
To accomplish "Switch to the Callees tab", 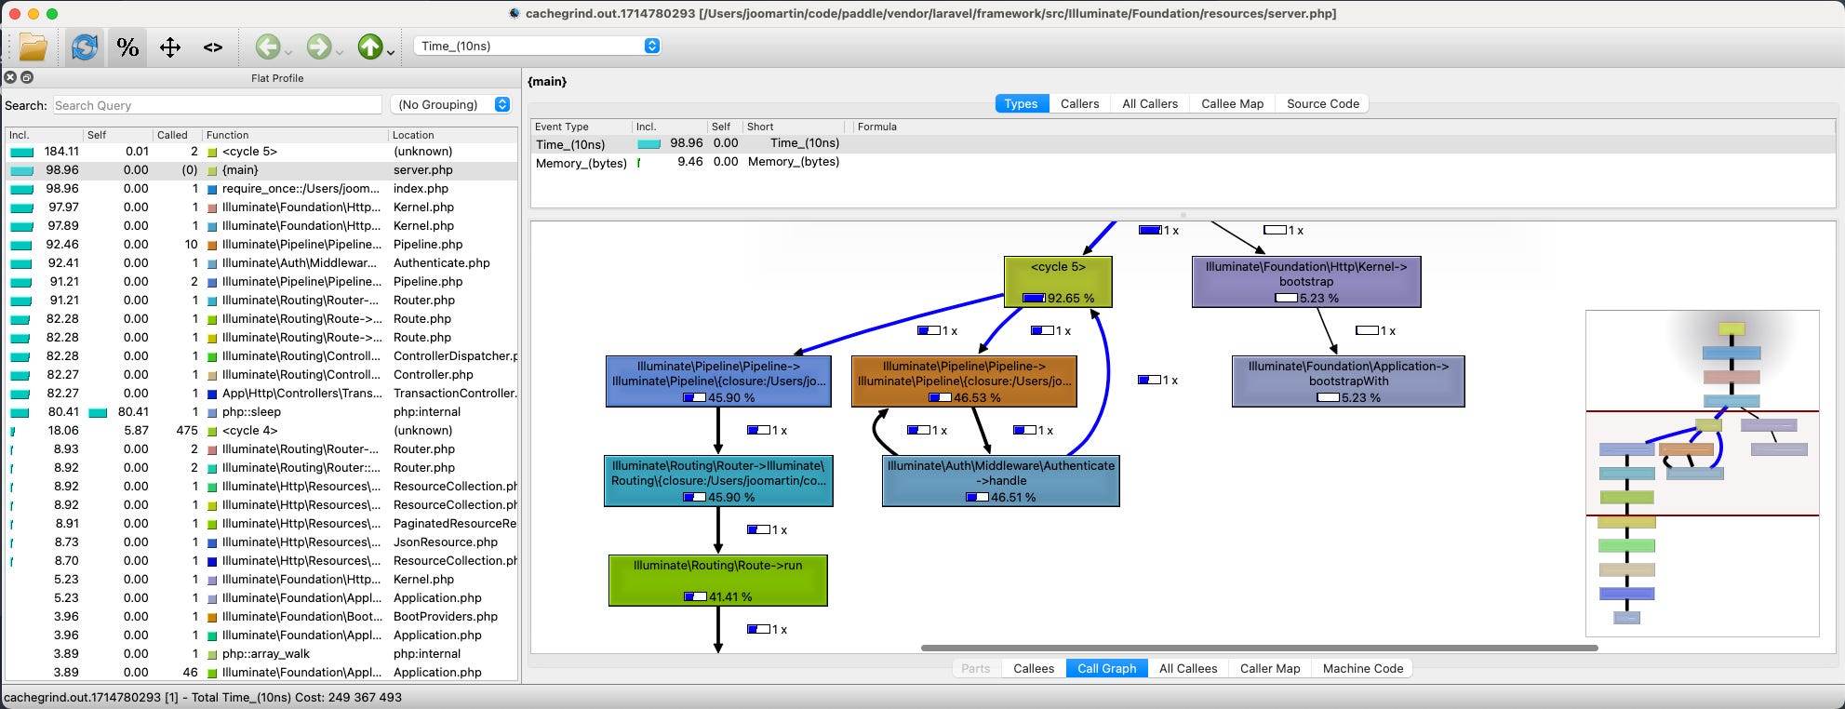I will [1034, 668].
